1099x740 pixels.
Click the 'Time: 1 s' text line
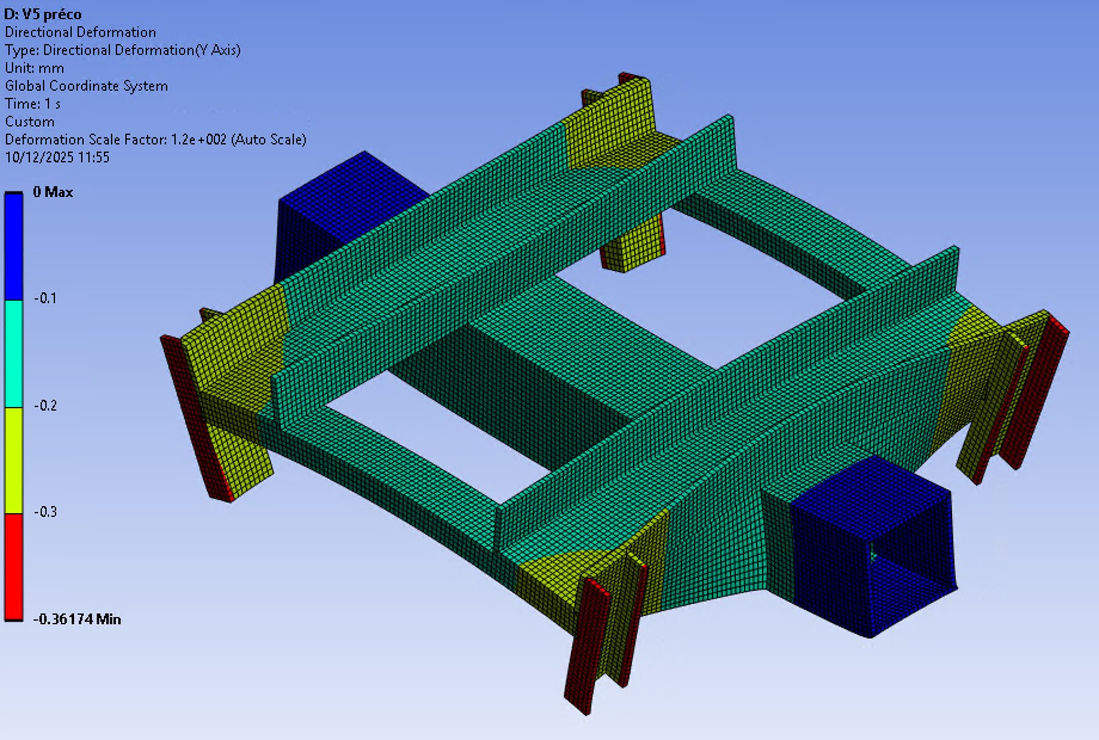click(33, 104)
